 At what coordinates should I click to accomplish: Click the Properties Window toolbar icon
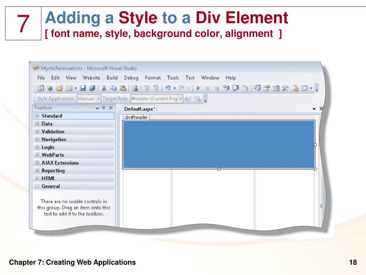click(267, 88)
